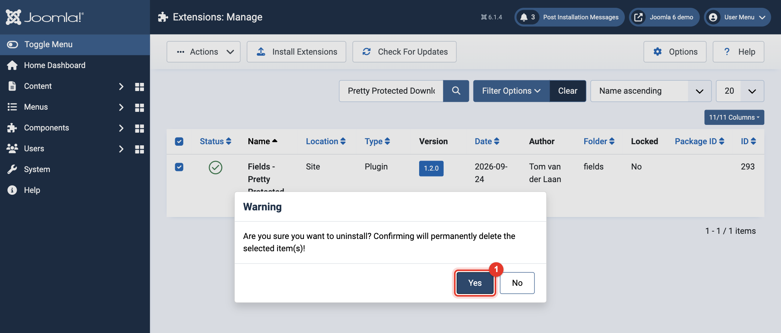Open the 11/11 Columns selector
This screenshot has width=781, height=333.
click(x=734, y=117)
